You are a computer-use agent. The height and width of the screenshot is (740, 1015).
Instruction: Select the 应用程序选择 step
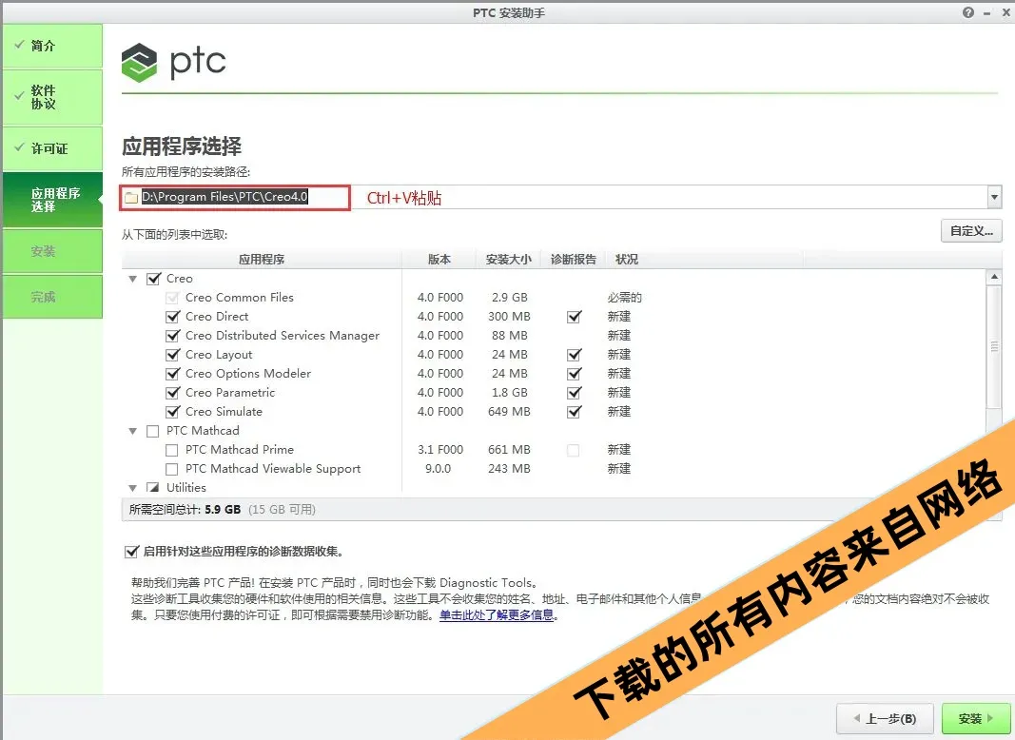pos(52,200)
